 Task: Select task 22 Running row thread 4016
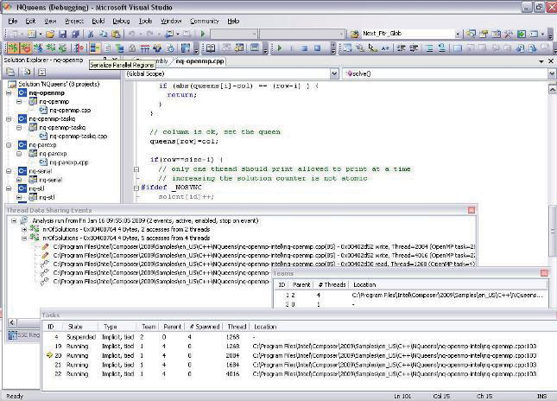[298, 374]
